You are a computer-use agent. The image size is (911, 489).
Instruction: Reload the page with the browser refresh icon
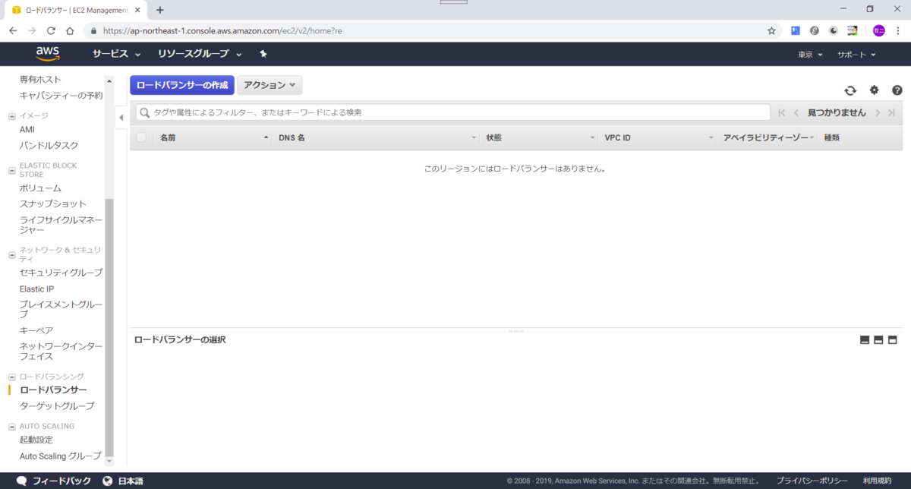tap(50, 30)
